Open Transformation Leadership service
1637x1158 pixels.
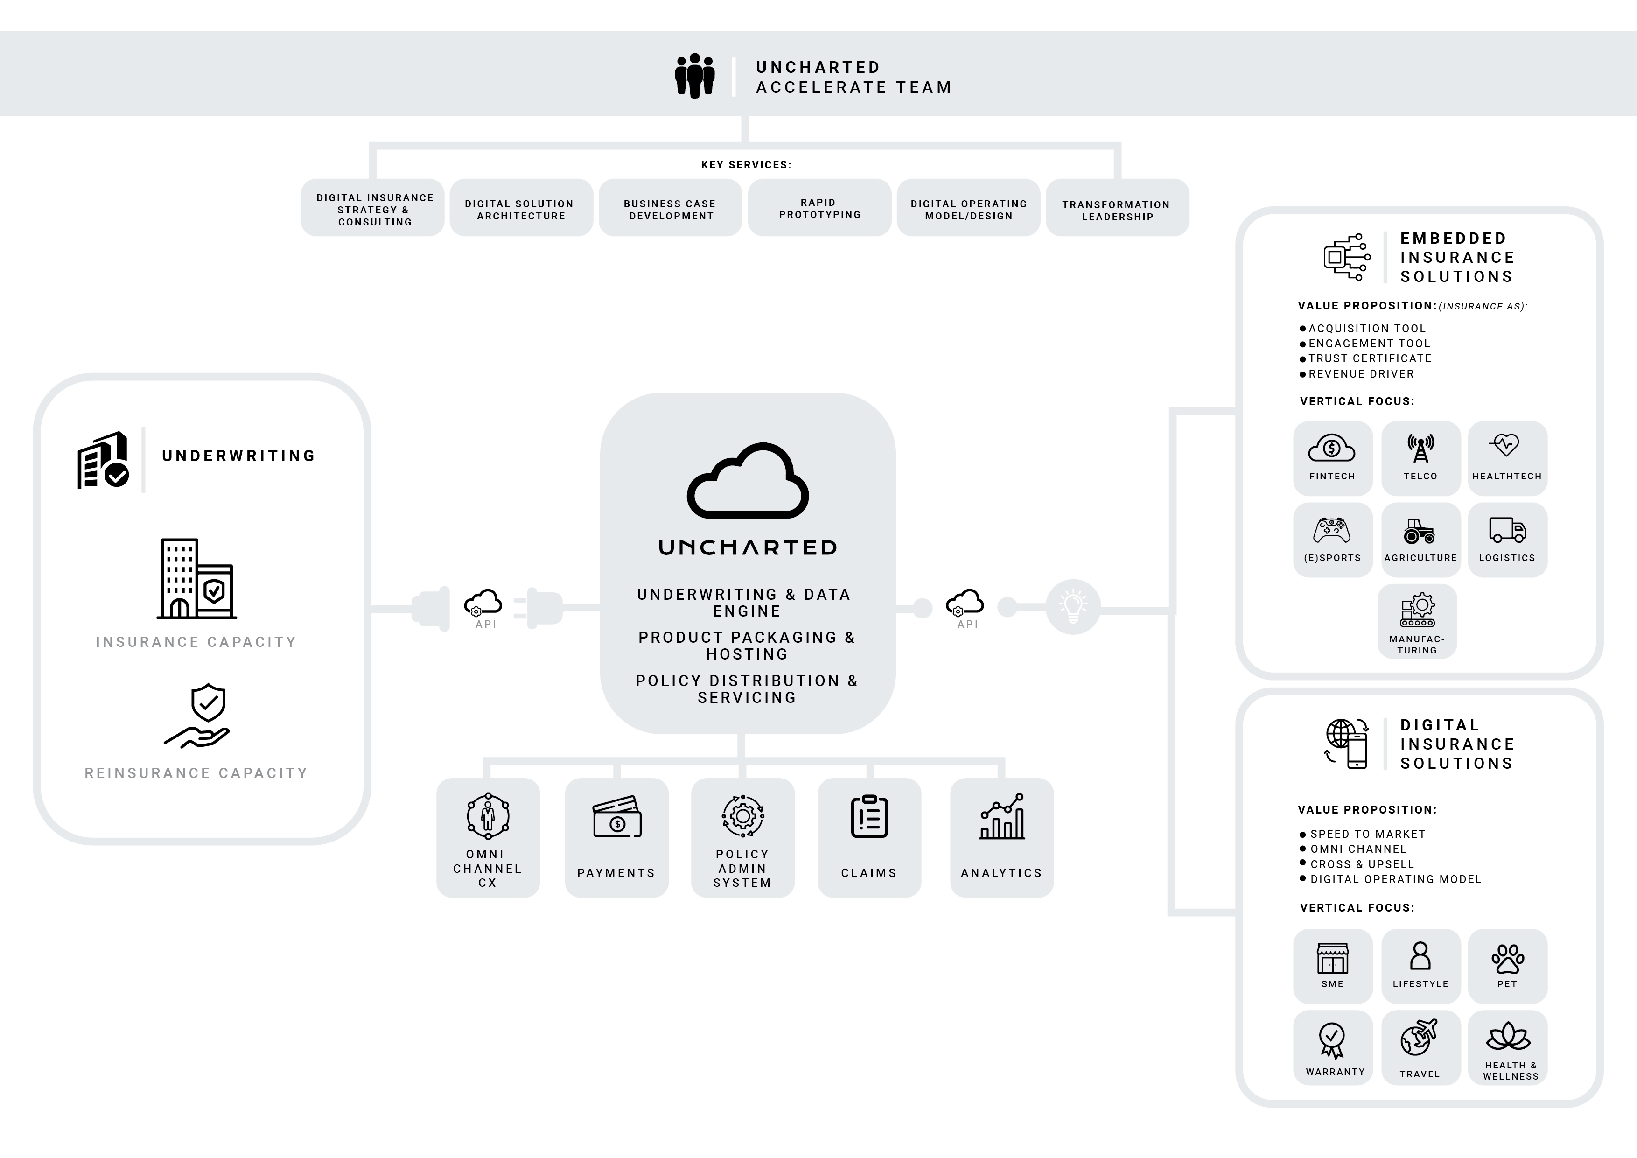pos(1117,208)
